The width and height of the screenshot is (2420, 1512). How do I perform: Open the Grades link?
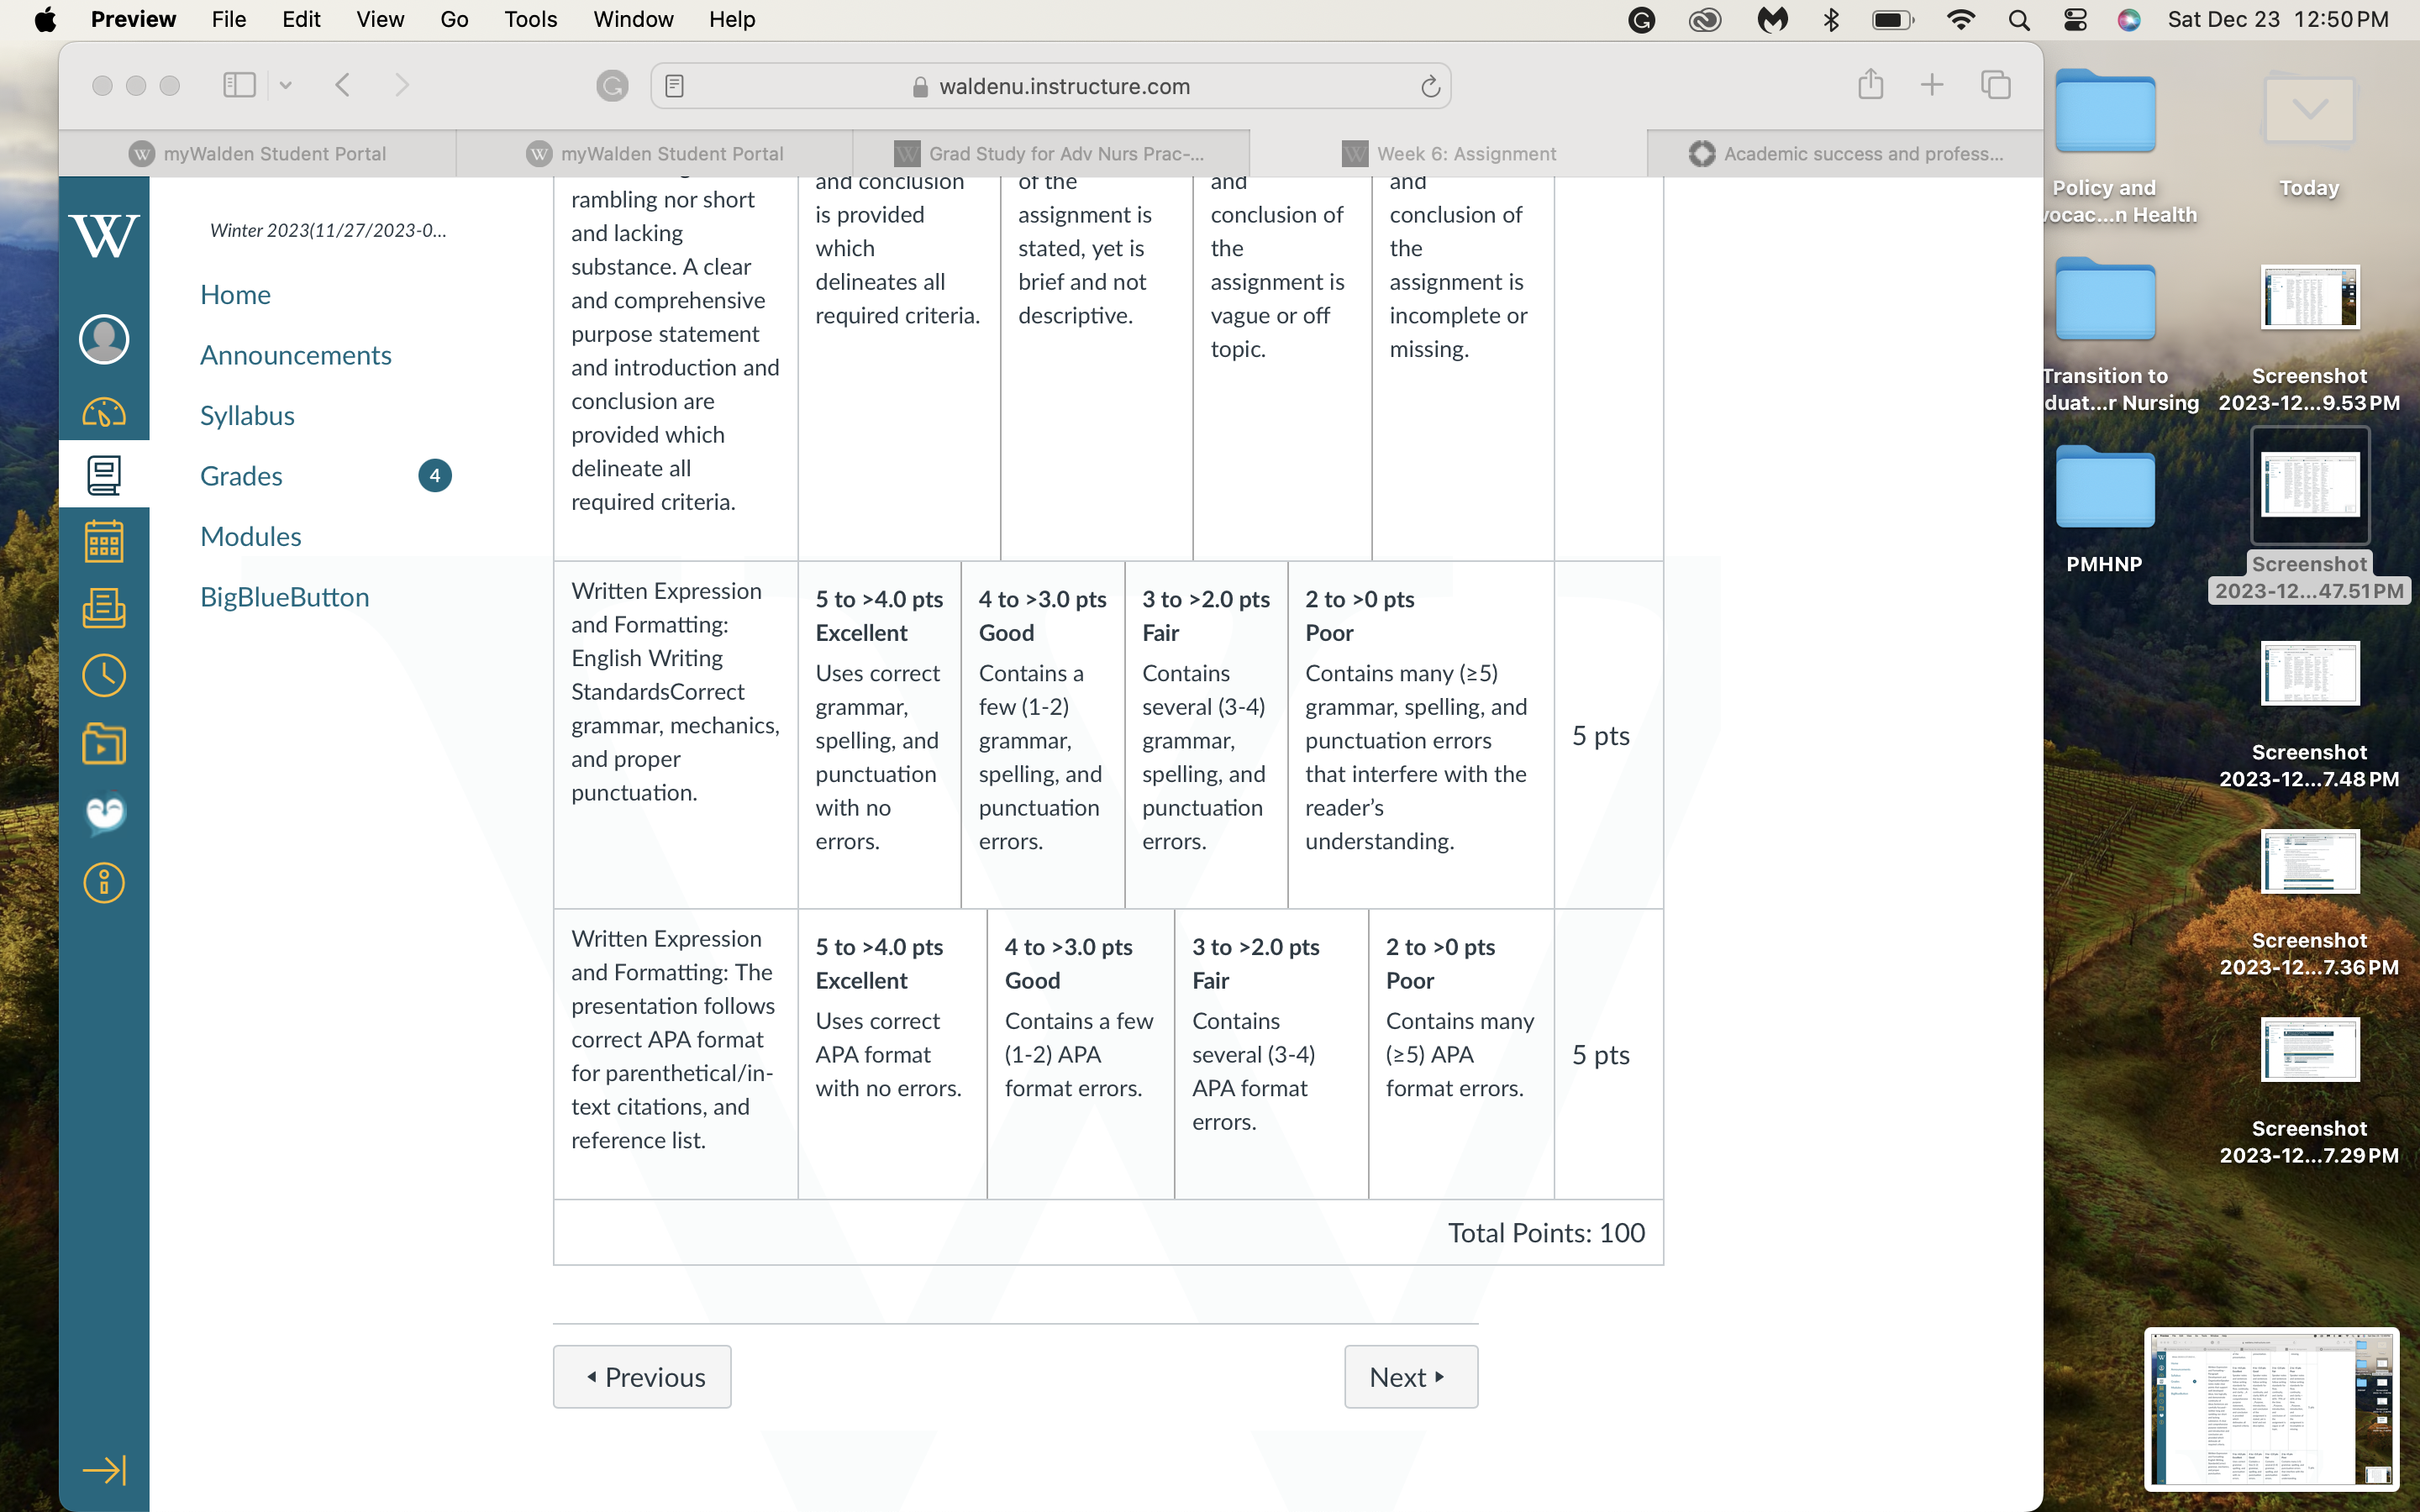tap(241, 476)
